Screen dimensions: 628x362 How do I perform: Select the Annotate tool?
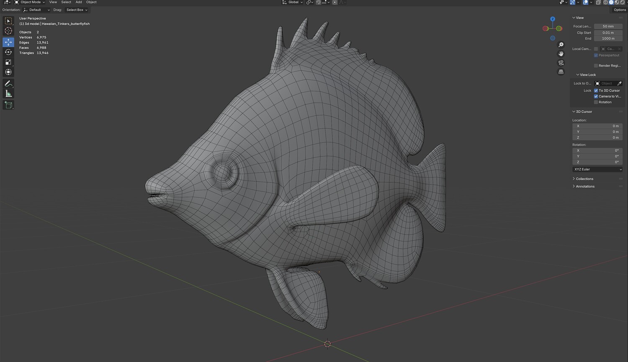[x=8, y=84]
